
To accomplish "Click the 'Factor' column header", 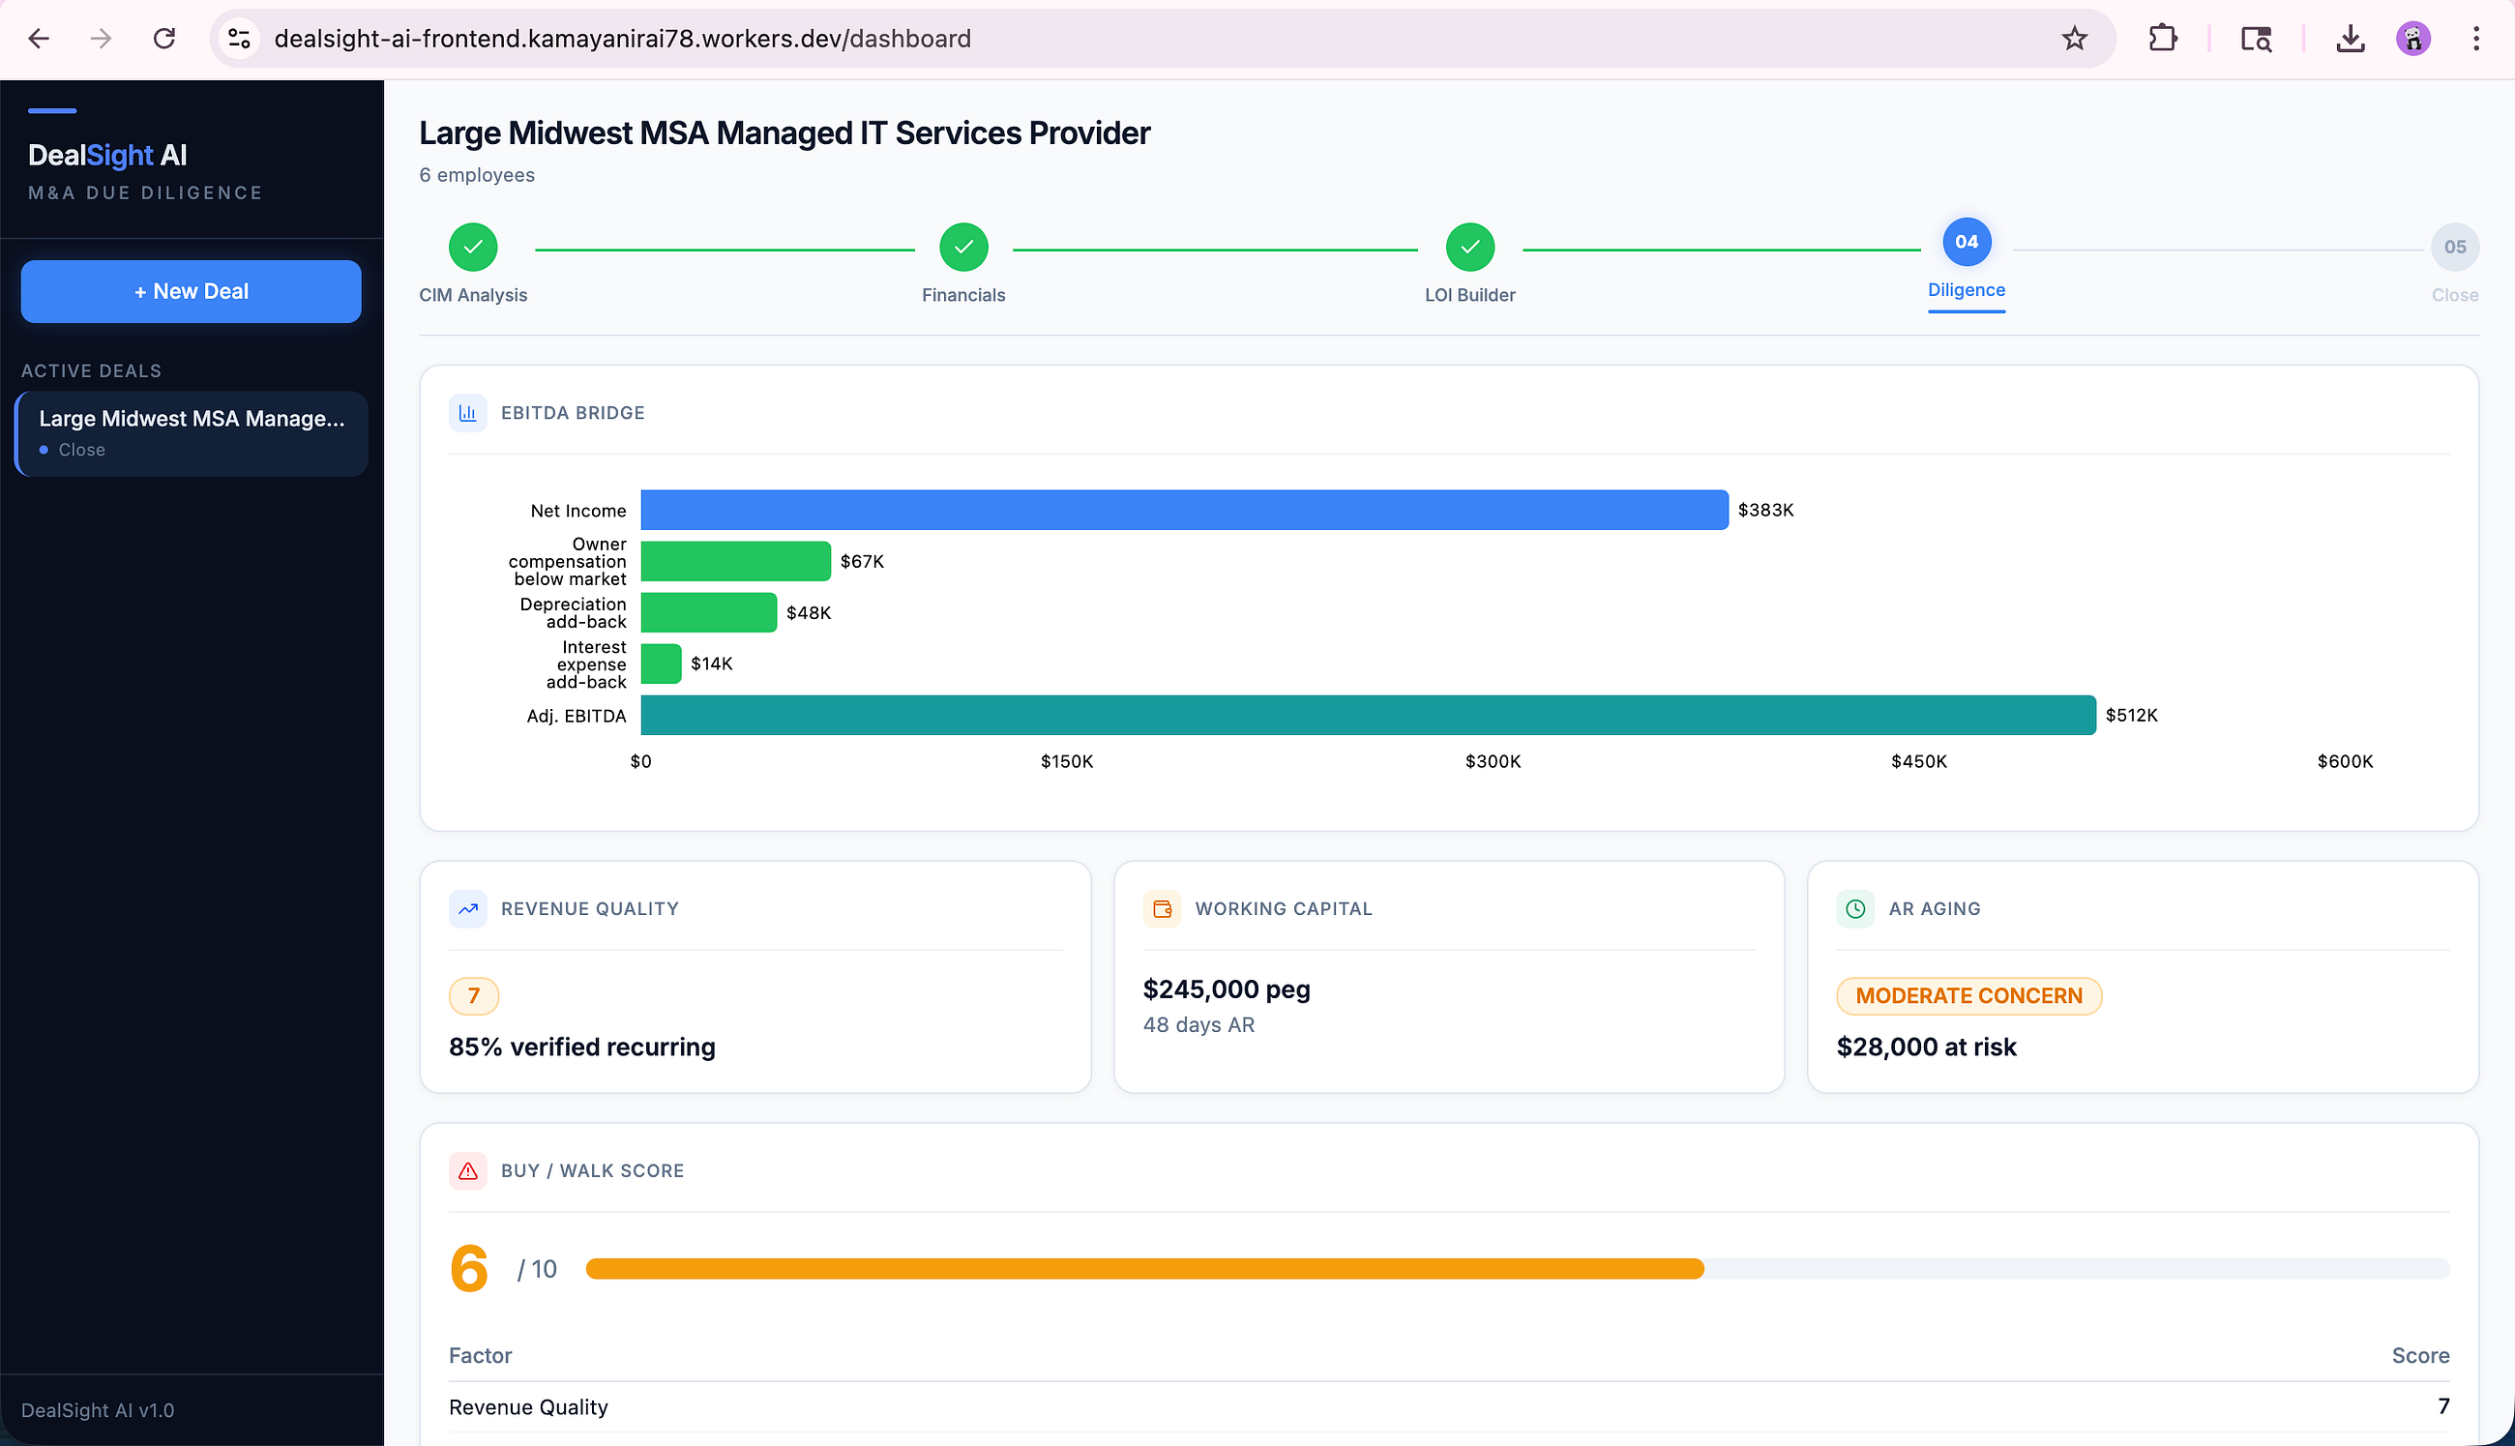I will pos(480,1356).
